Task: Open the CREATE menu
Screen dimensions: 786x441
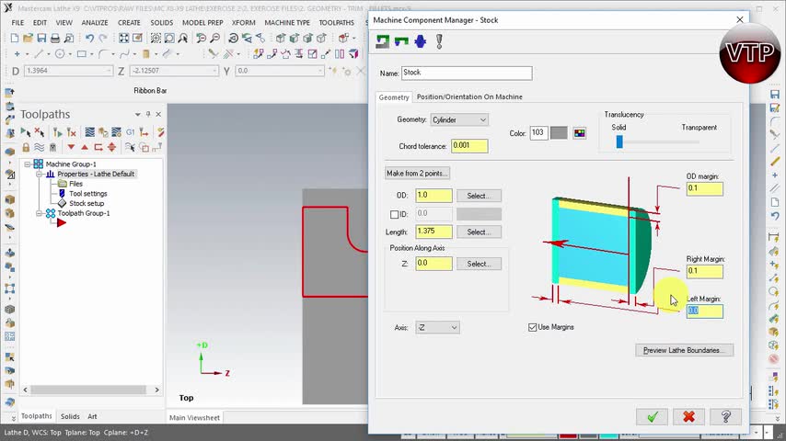Action: click(x=129, y=23)
